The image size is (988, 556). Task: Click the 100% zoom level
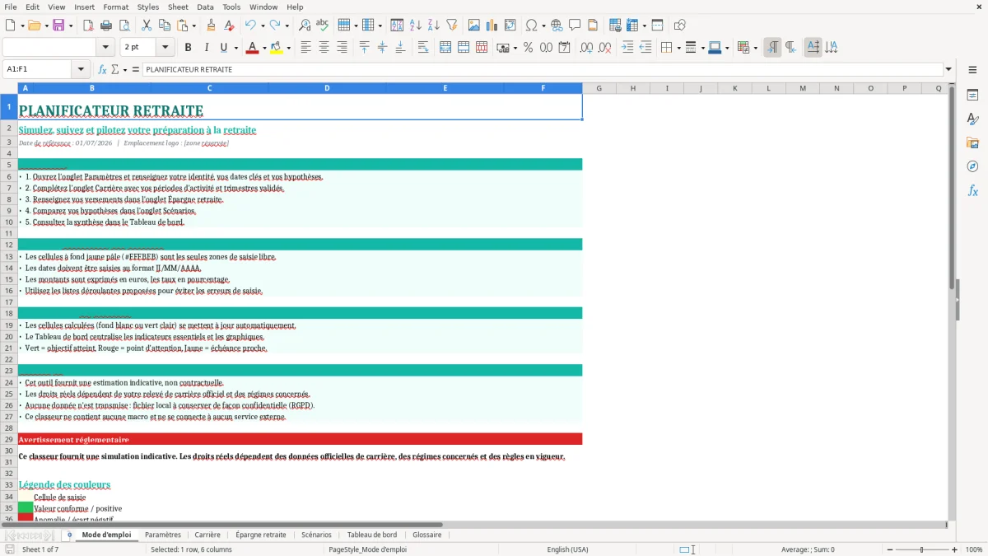tap(974, 549)
